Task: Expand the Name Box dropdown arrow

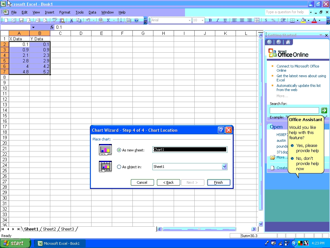Action: point(33,27)
